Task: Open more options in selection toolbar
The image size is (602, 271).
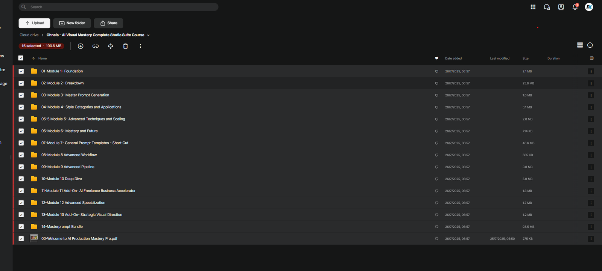Action: coord(140,46)
